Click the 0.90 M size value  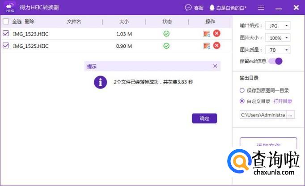[124, 46]
